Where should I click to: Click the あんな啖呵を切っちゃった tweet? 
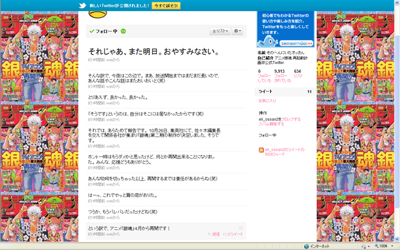pos(153,179)
